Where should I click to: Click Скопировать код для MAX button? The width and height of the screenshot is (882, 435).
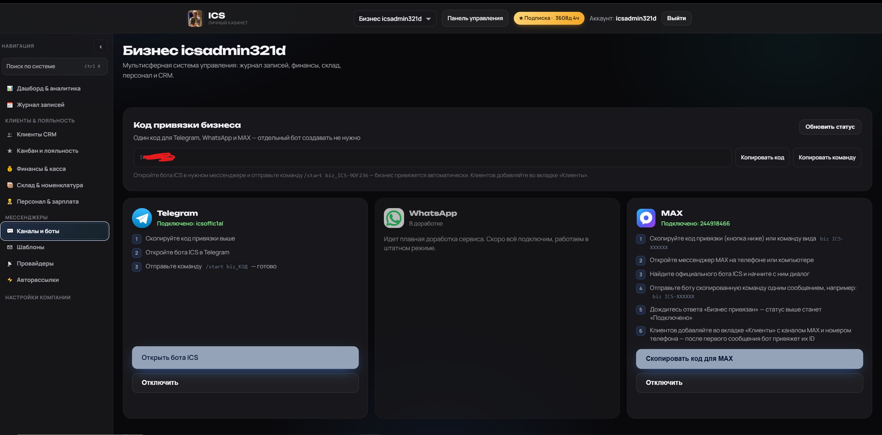[x=749, y=359]
